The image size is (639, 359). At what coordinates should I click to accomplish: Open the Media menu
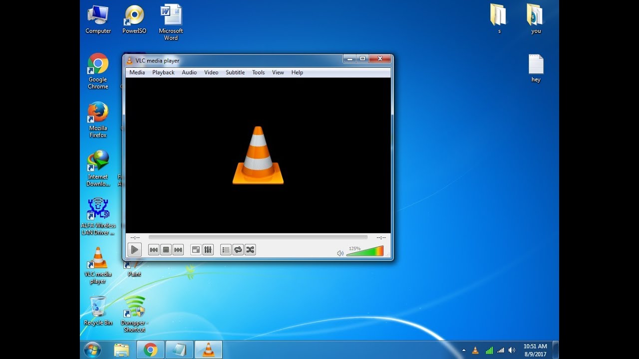137,72
